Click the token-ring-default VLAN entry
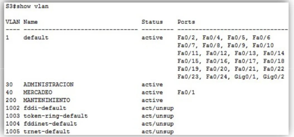294x137 pixels. [x=56, y=116]
